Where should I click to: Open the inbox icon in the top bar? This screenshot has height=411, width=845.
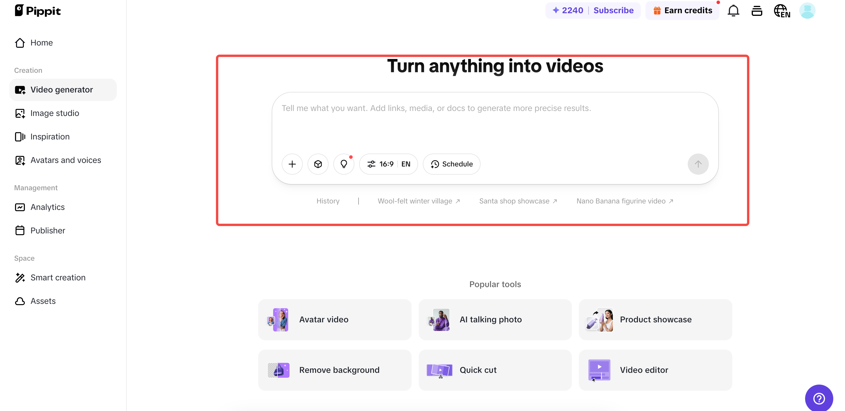click(757, 11)
